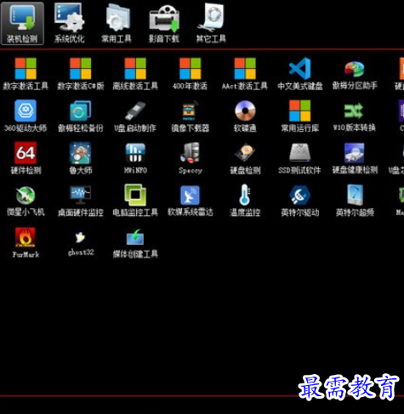Go to the 影音下载 tab
The image size is (404, 414).
point(164,24)
